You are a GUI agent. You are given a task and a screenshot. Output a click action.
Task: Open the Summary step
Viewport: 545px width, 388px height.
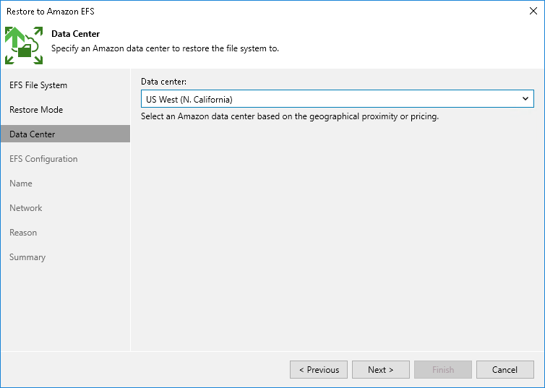(27, 257)
